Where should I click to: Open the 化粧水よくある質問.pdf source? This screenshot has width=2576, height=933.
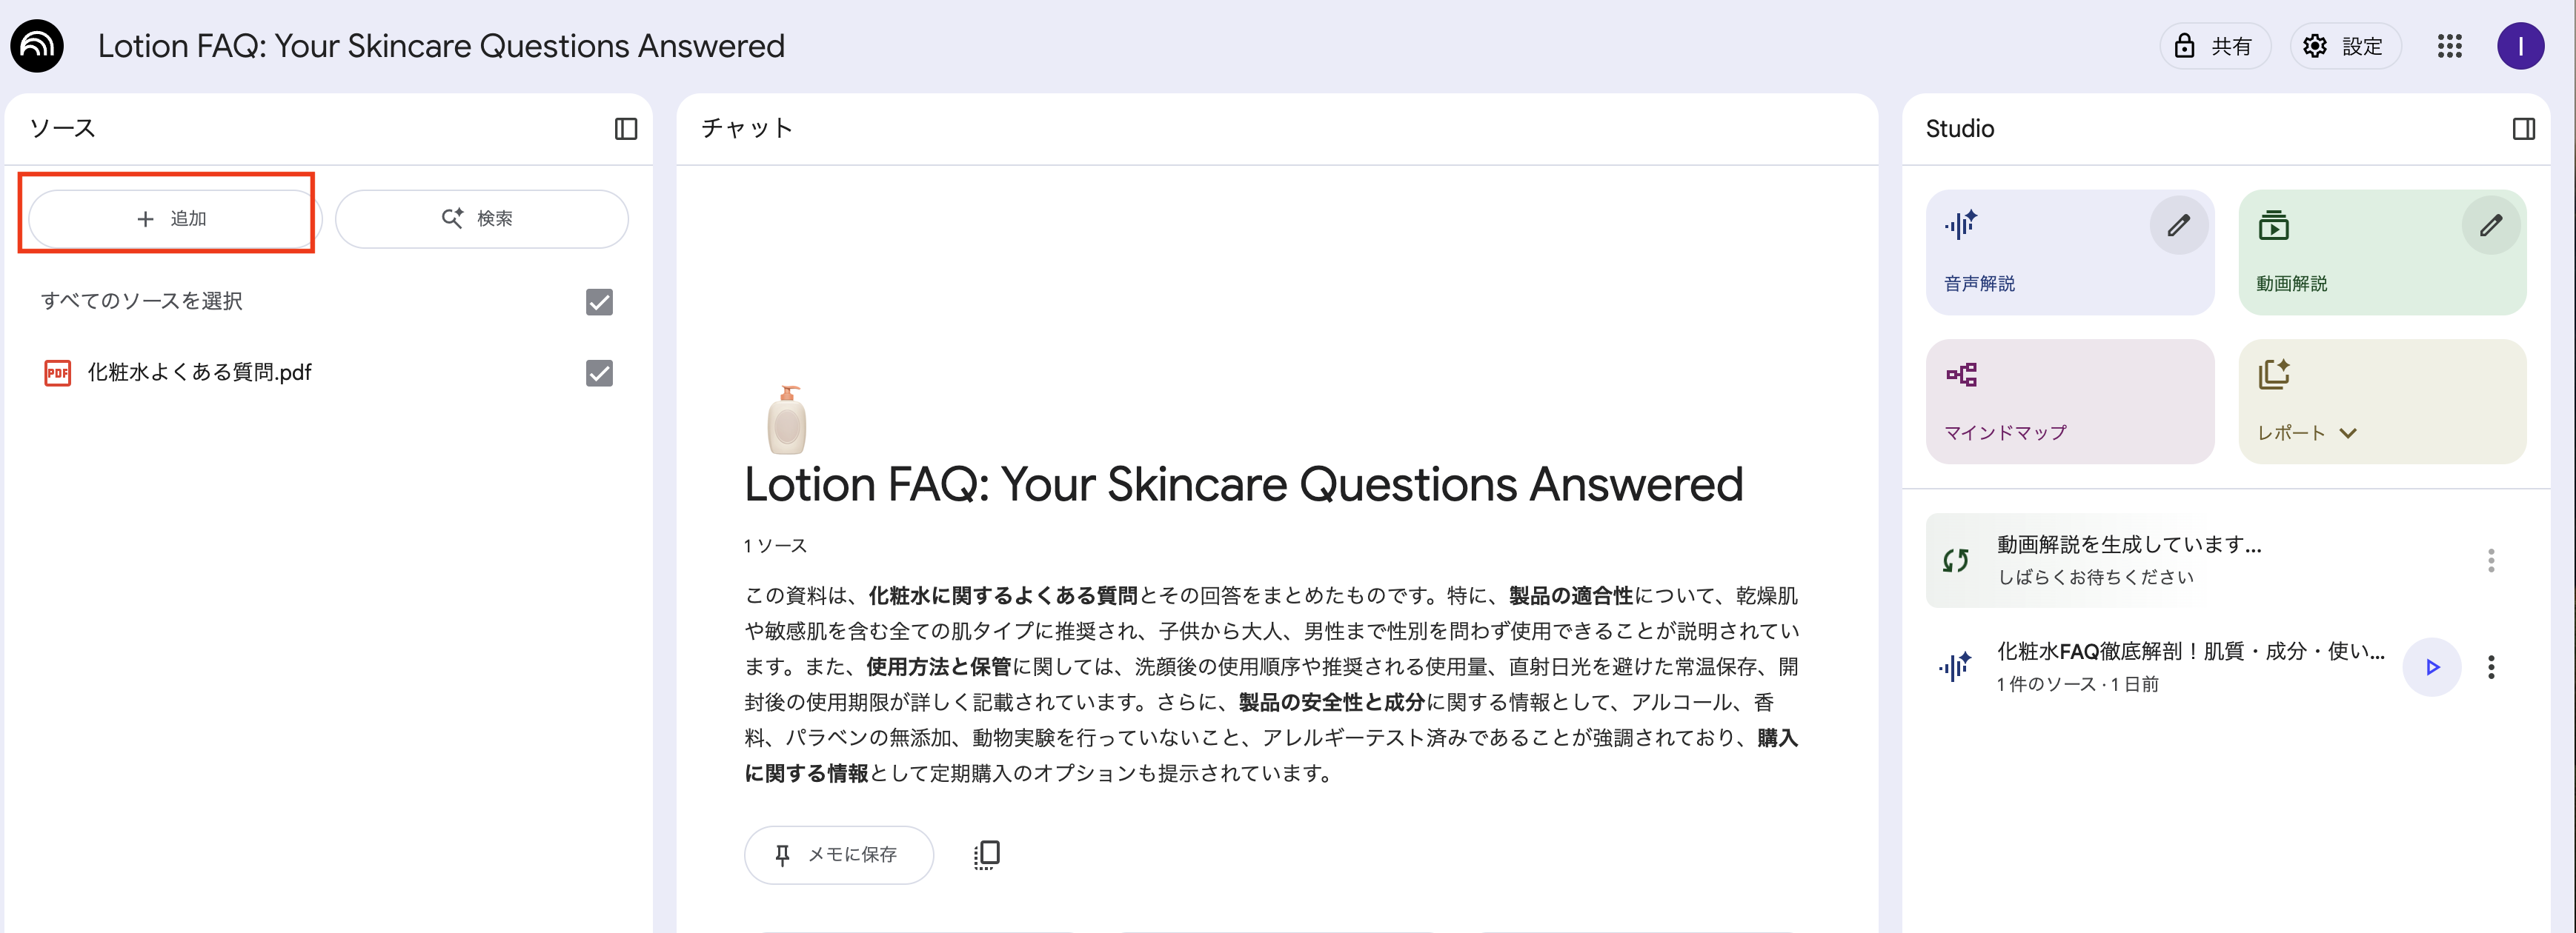[x=199, y=372]
